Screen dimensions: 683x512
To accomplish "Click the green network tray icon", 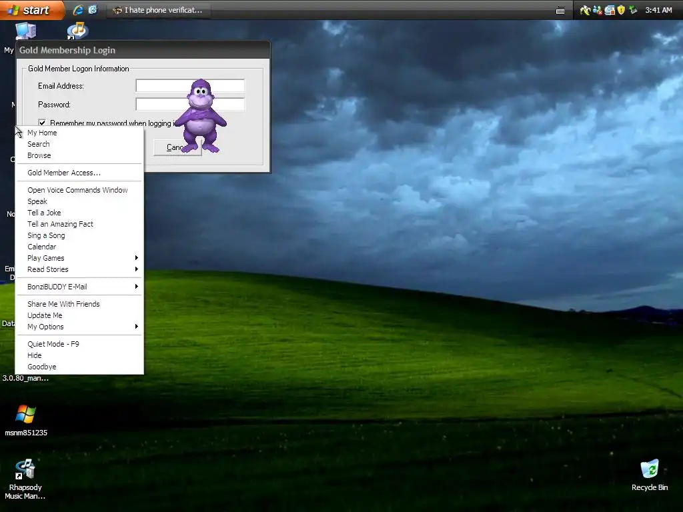I will pos(634,10).
